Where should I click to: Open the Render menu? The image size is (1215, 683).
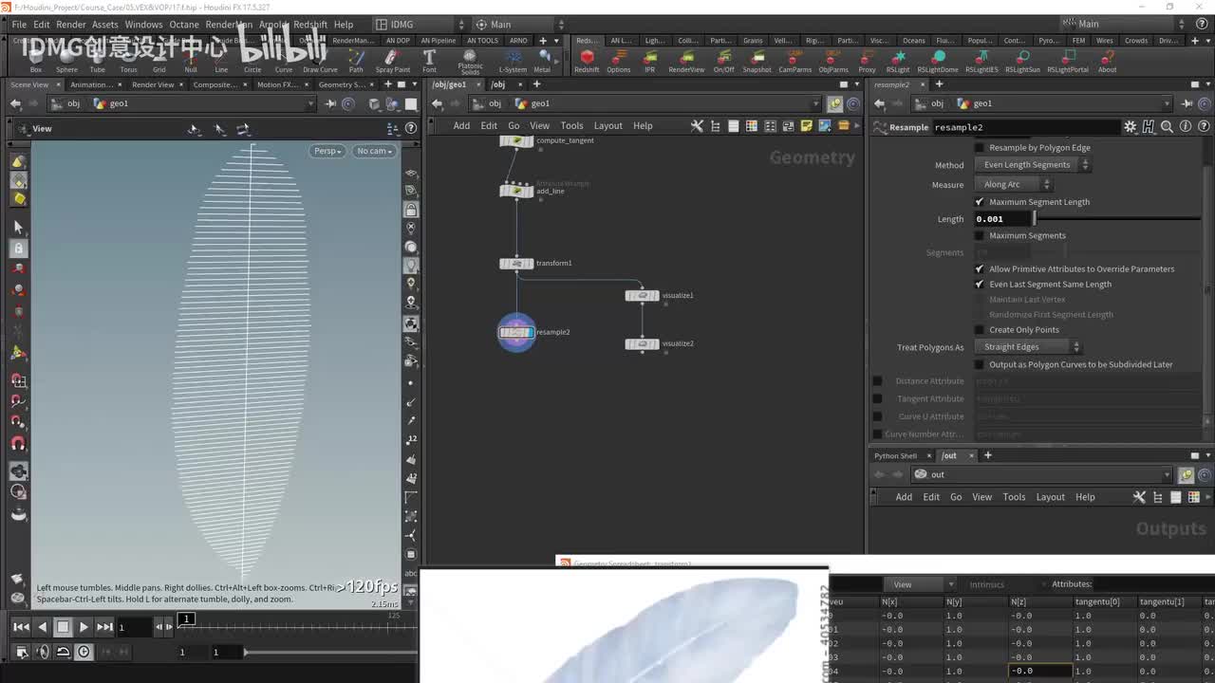71,25
